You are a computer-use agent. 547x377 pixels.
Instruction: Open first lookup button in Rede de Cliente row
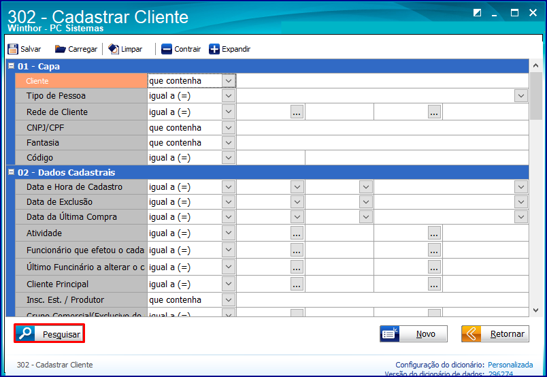[297, 112]
